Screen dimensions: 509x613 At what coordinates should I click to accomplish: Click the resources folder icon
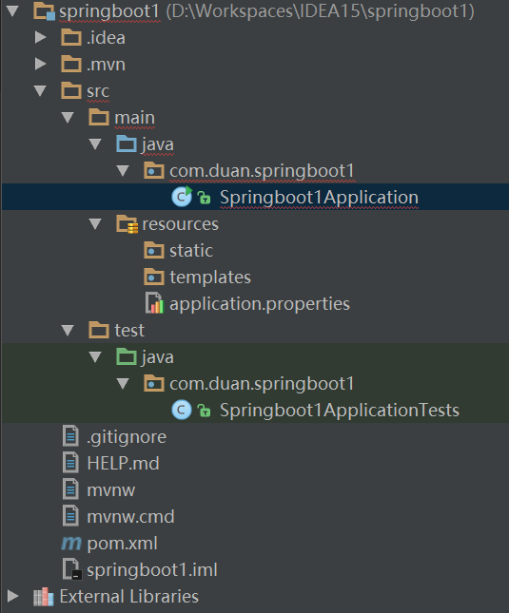pyautogui.click(x=127, y=224)
